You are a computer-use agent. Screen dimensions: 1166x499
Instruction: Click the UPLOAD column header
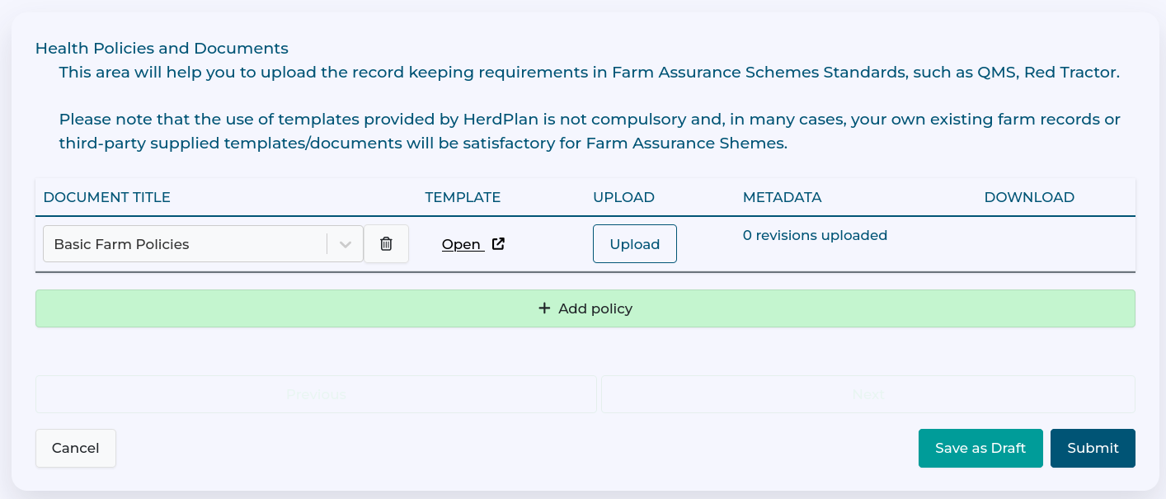click(623, 197)
